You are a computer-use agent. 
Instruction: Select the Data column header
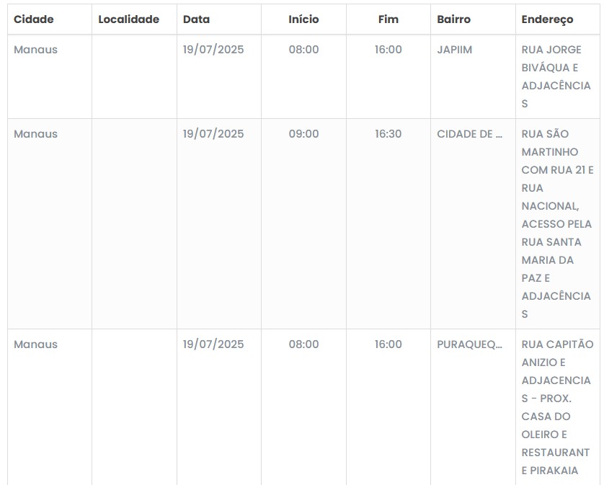(x=196, y=19)
